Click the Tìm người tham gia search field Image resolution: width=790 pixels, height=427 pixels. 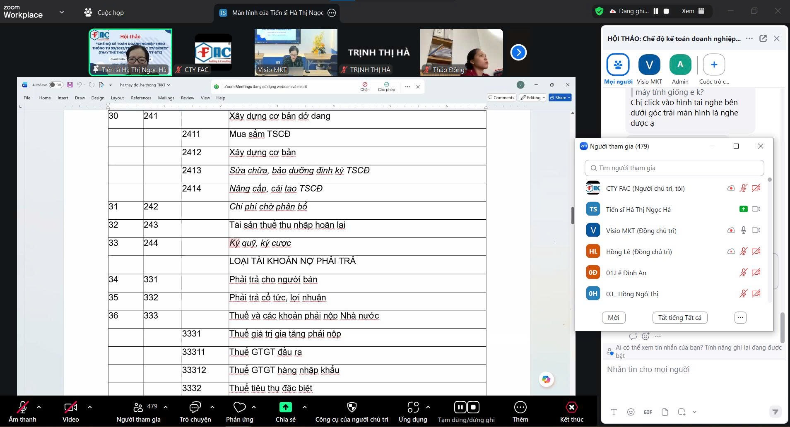tap(674, 168)
